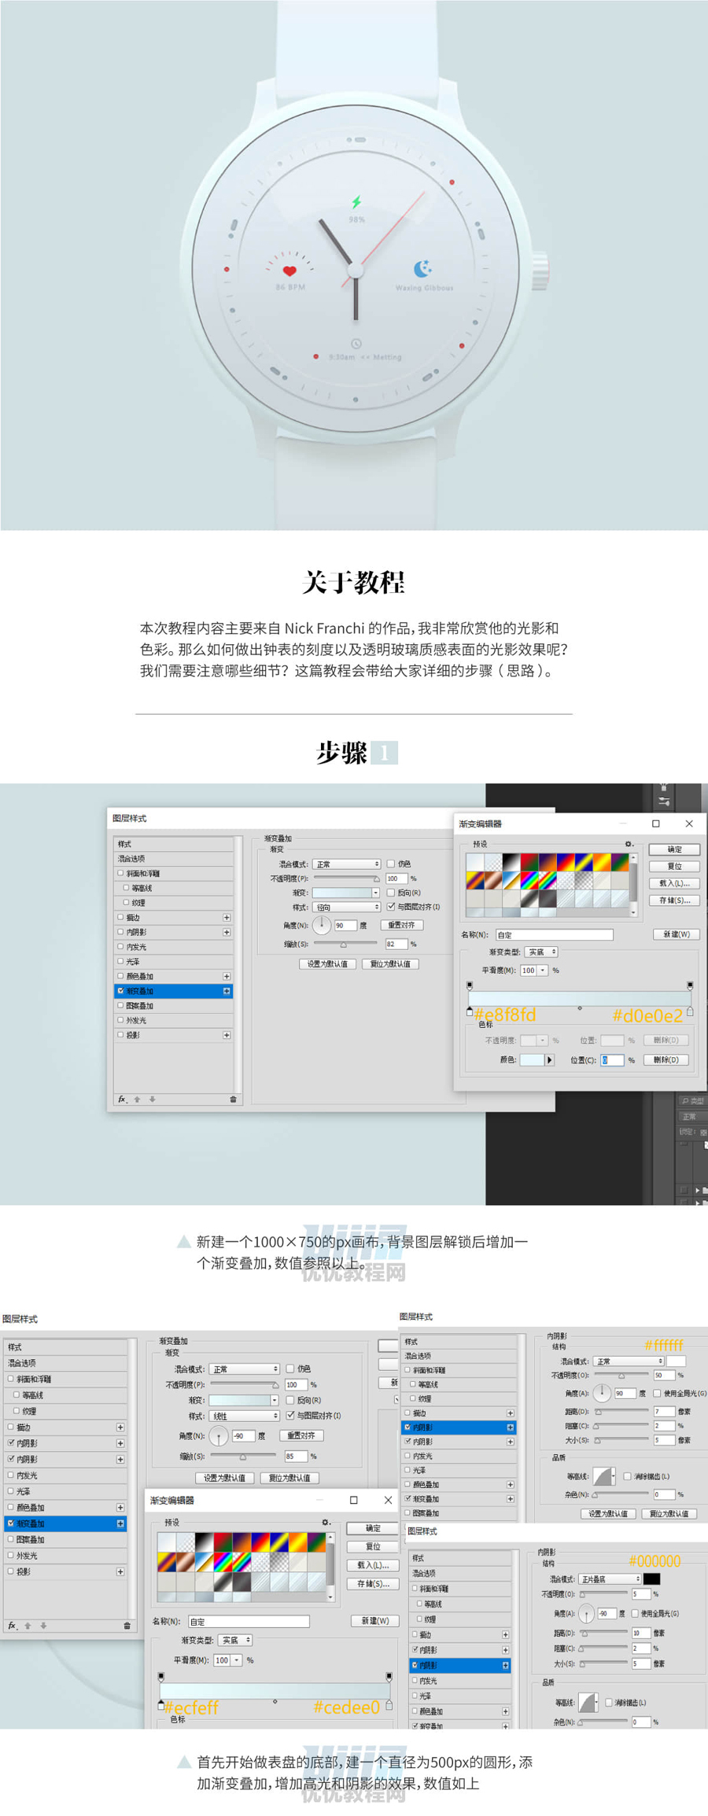Open presets gear in #ecfeff gradient editor
Viewport: 708px width, 1816px height.
(326, 1523)
